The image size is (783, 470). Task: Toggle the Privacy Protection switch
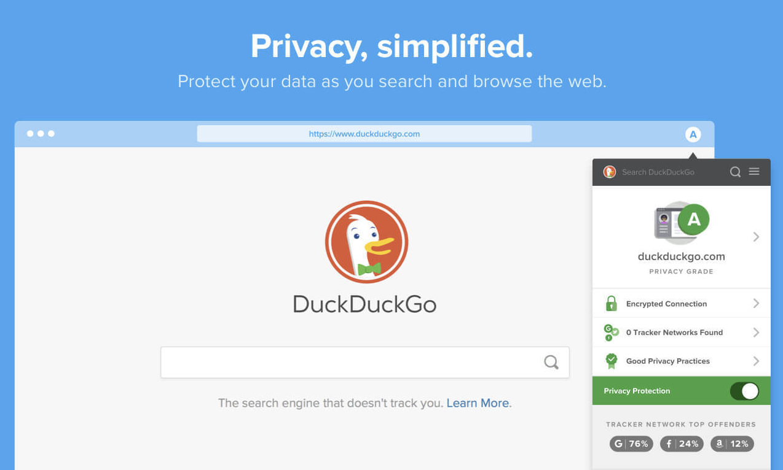[744, 391]
